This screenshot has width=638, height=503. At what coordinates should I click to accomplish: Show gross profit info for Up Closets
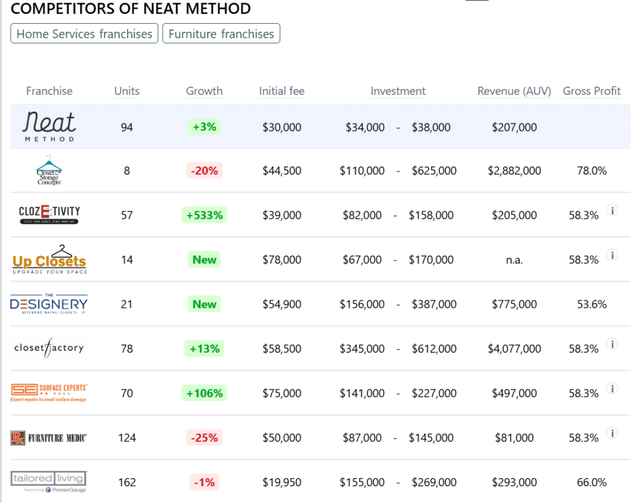point(612,255)
